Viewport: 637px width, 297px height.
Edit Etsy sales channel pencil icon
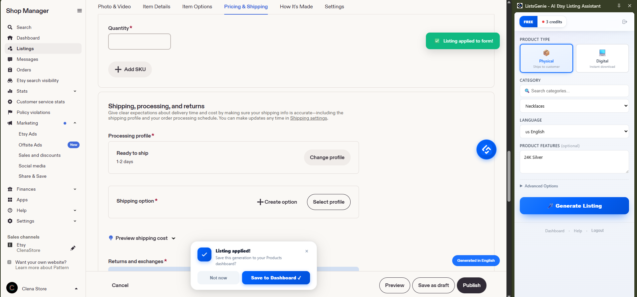73,248
